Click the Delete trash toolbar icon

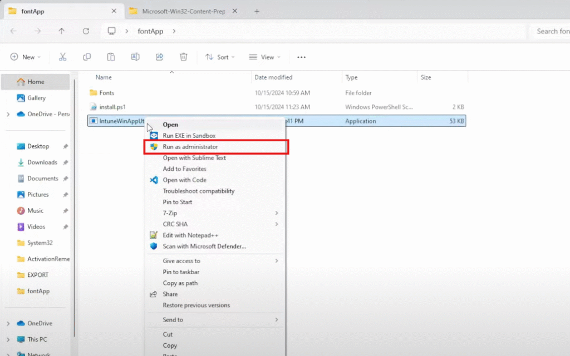tap(184, 57)
